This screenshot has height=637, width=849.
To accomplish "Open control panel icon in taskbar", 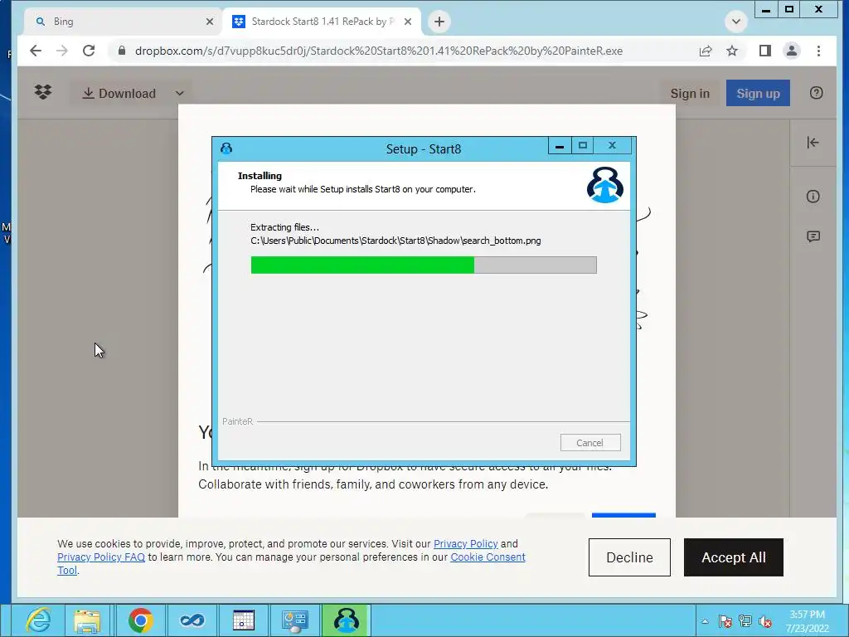I will coord(294,620).
